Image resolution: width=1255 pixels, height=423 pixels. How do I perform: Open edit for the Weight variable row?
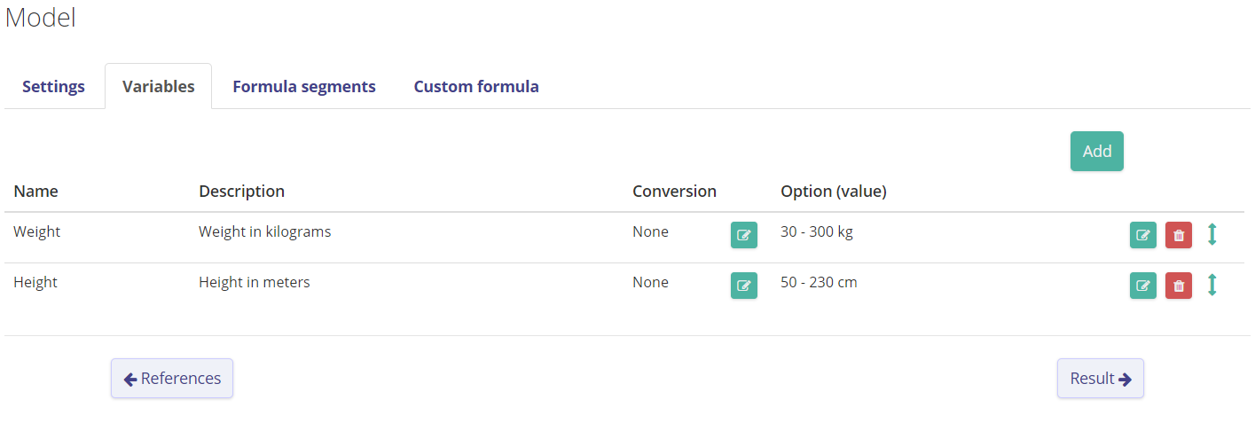click(1142, 235)
